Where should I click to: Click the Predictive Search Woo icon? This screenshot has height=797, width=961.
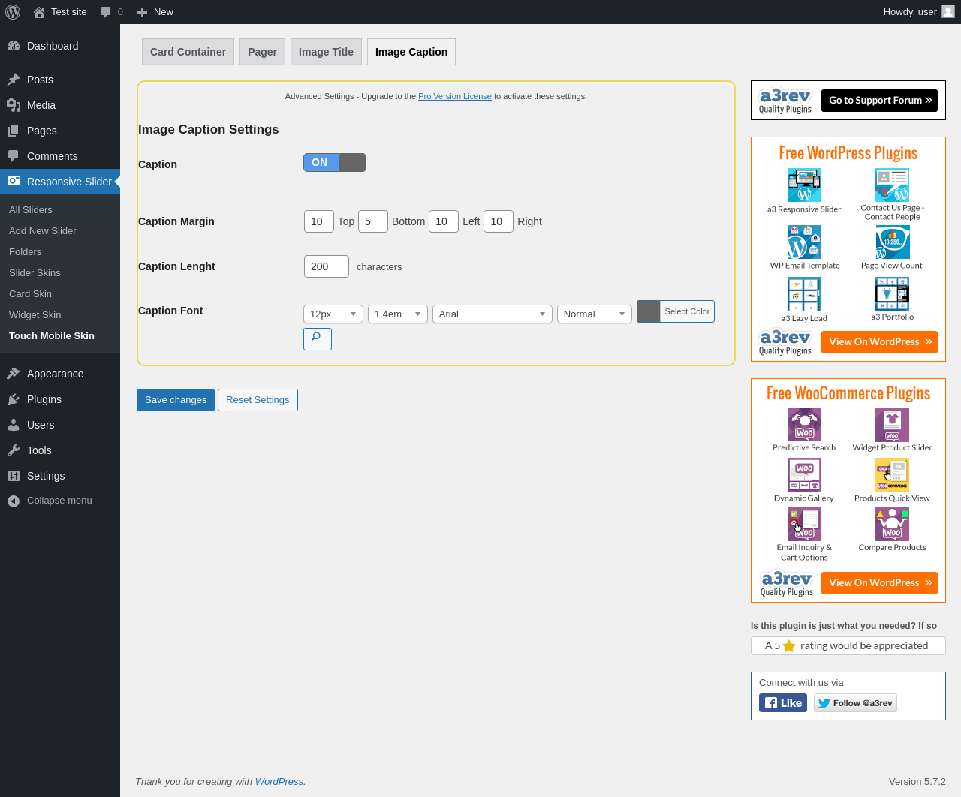point(804,425)
